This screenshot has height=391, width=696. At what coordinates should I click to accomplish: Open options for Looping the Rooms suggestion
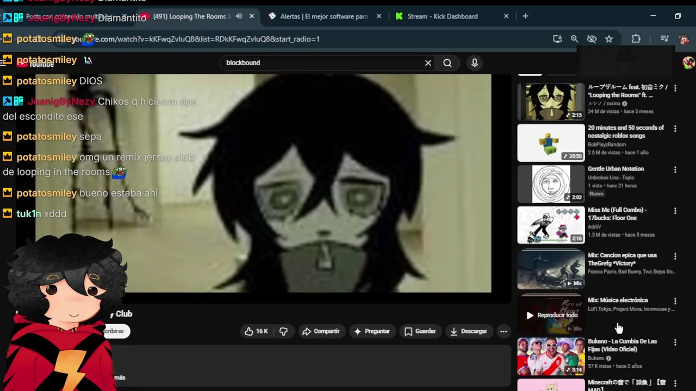point(675,88)
